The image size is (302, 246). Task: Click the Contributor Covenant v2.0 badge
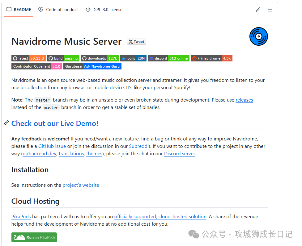(x=37, y=66)
